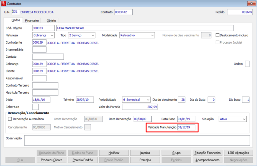Click the Motivo Cancelamento field
Image resolution: width=257 pixels, height=166 pixels.
[x=88, y=127]
